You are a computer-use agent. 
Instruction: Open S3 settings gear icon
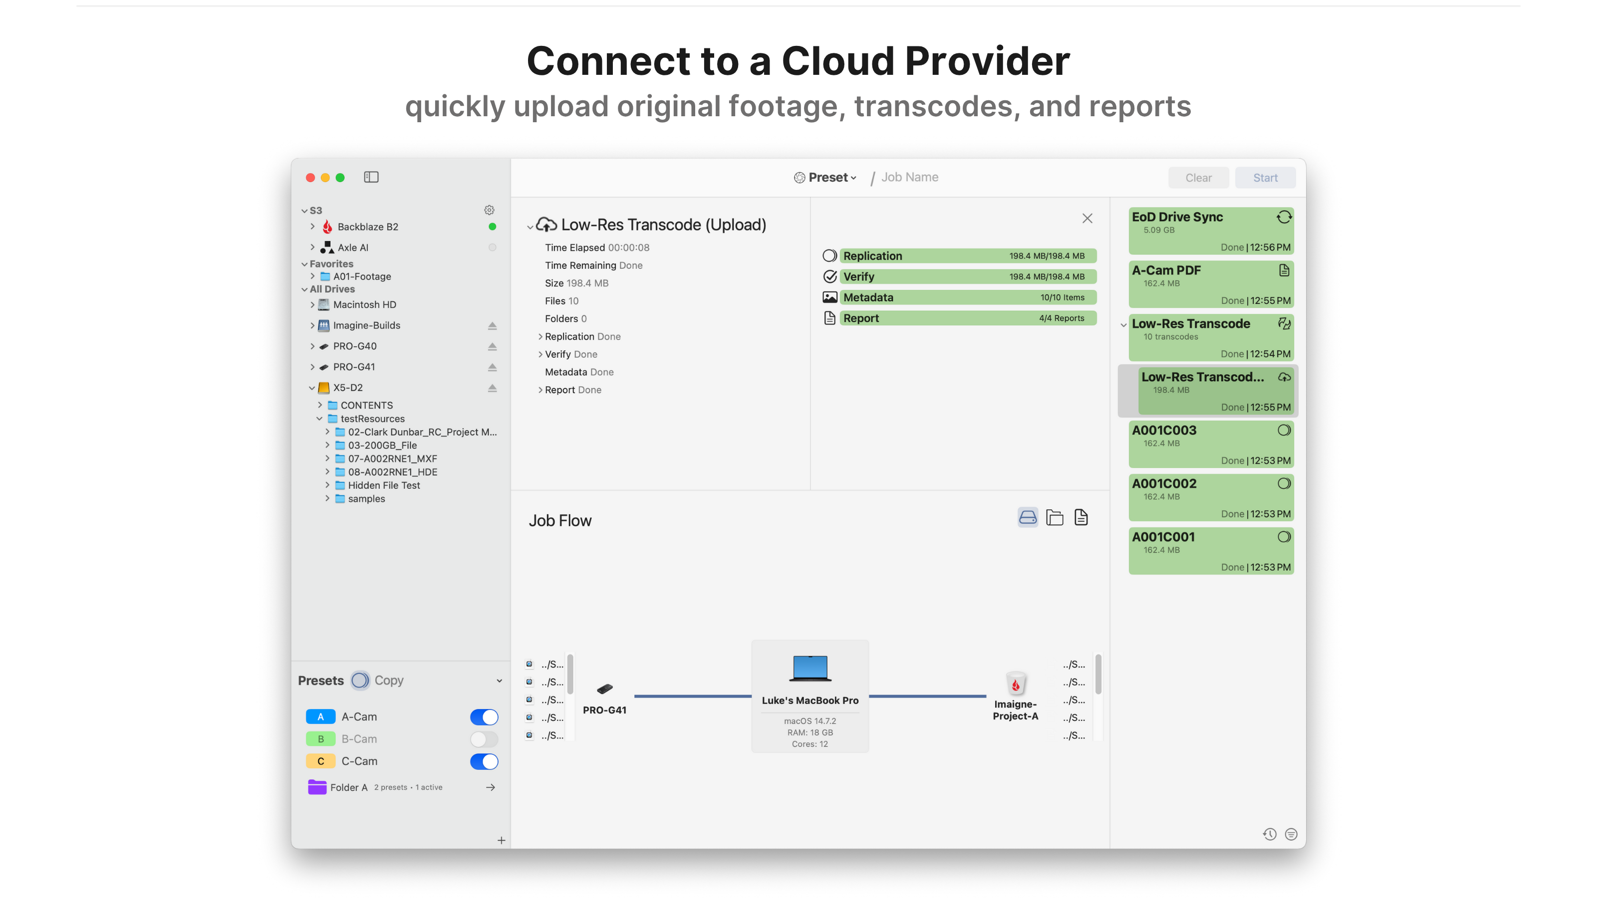pos(489,210)
